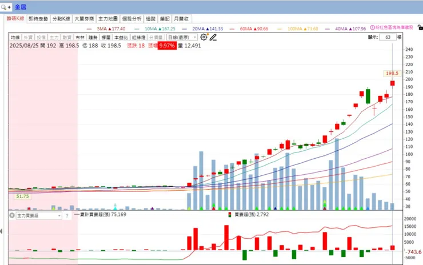This screenshot has height=265, width=423.
Task: Open the 日線(還原) period dropdown
Action: click(182, 38)
